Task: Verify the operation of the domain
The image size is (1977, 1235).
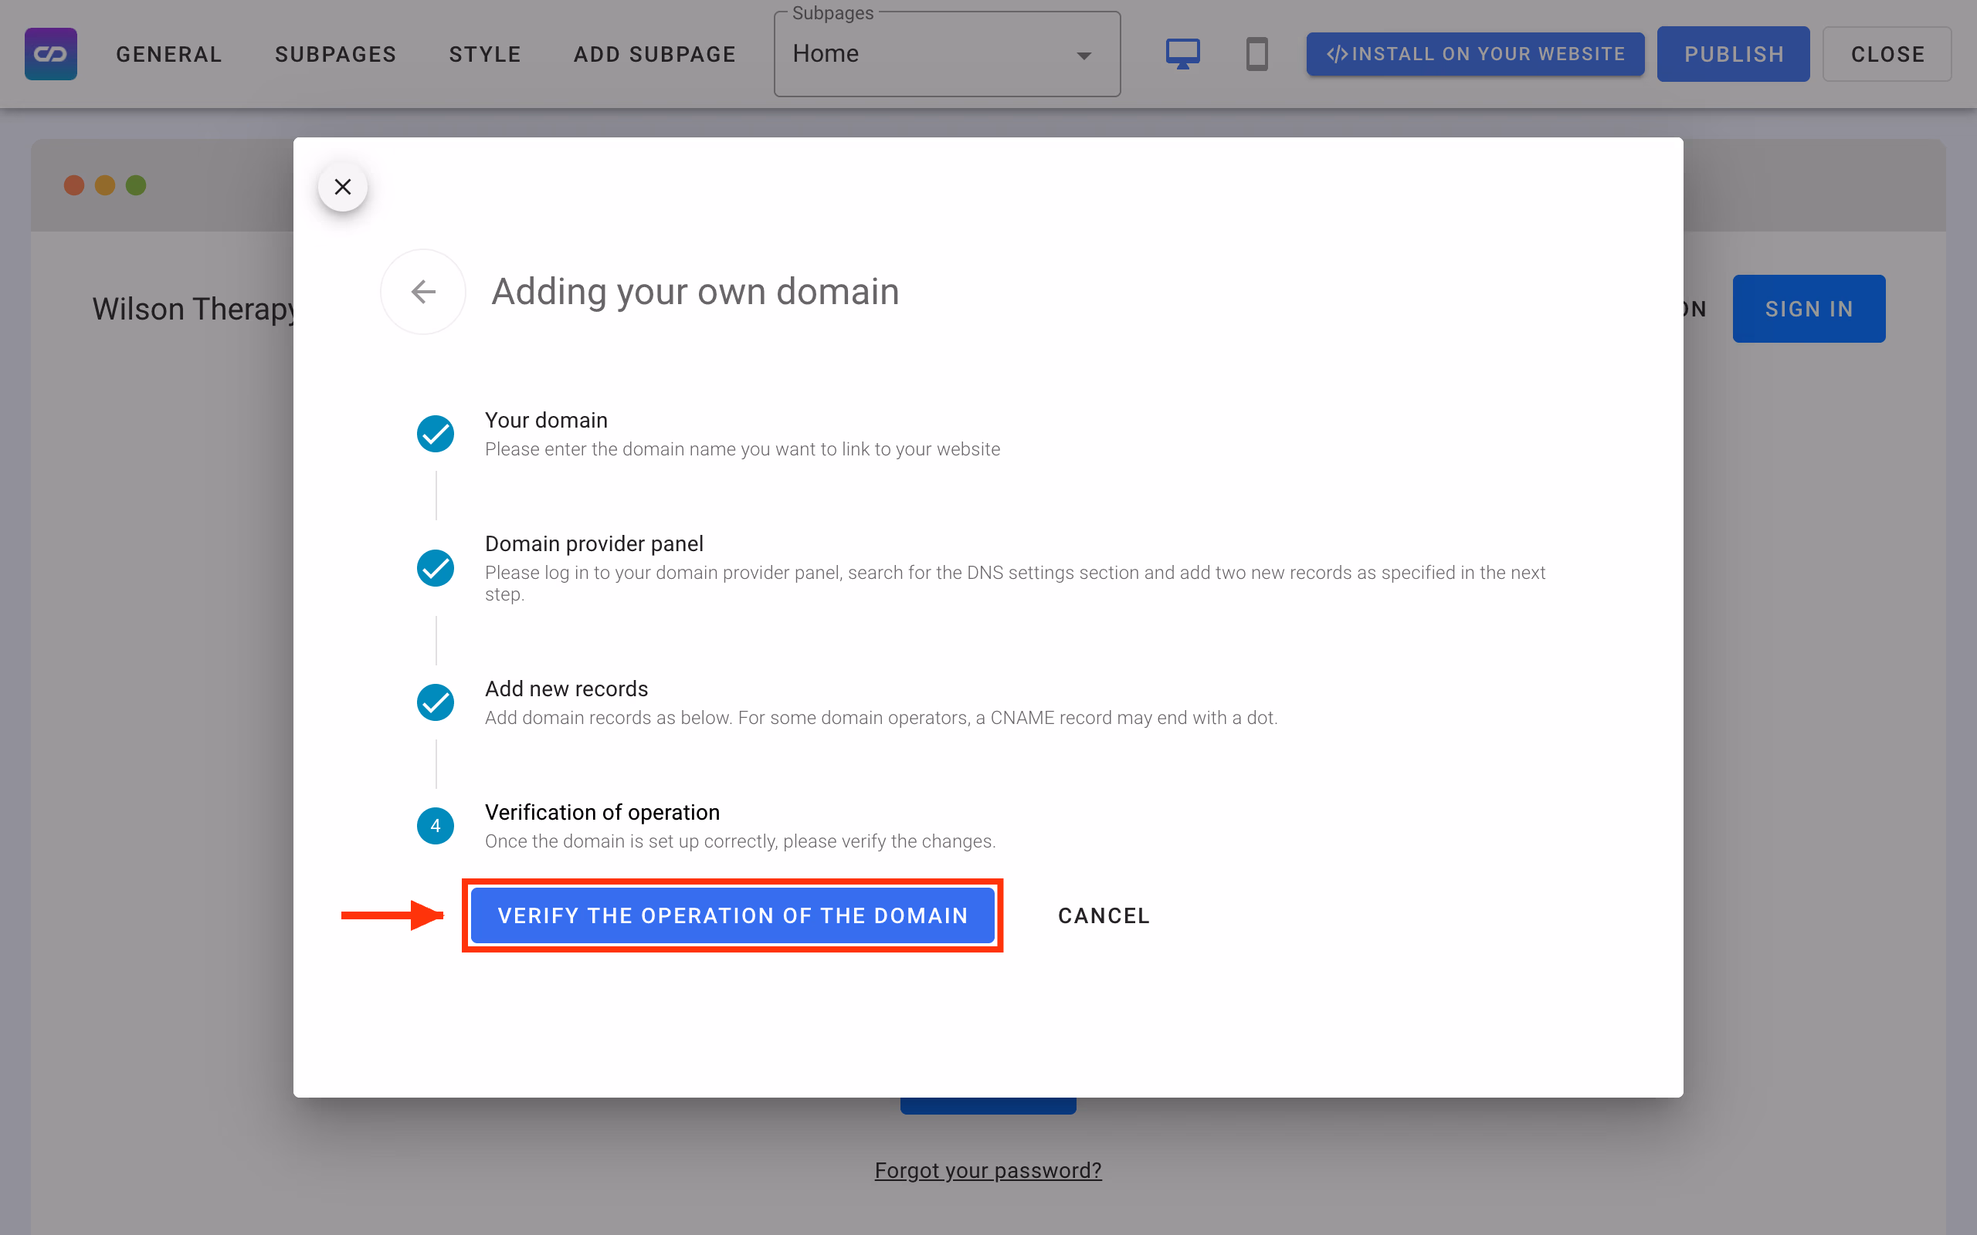Action: coord(733,915)
